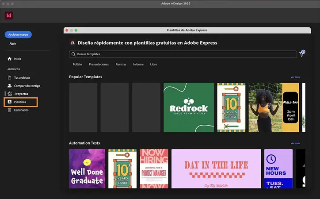Screen dimensions: 320x199
Task: Select the Folleto category
Action: pos(77,64)
